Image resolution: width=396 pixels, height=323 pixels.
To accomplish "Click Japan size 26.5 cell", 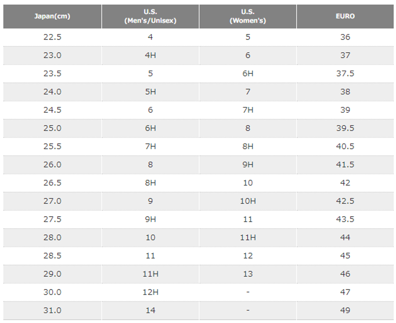I will tap(52, 183).
